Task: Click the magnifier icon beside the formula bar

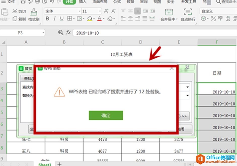Action: point(61,33)
